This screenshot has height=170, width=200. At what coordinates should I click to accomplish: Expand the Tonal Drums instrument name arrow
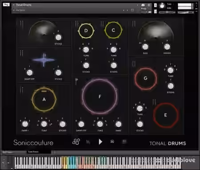(14, 5)
